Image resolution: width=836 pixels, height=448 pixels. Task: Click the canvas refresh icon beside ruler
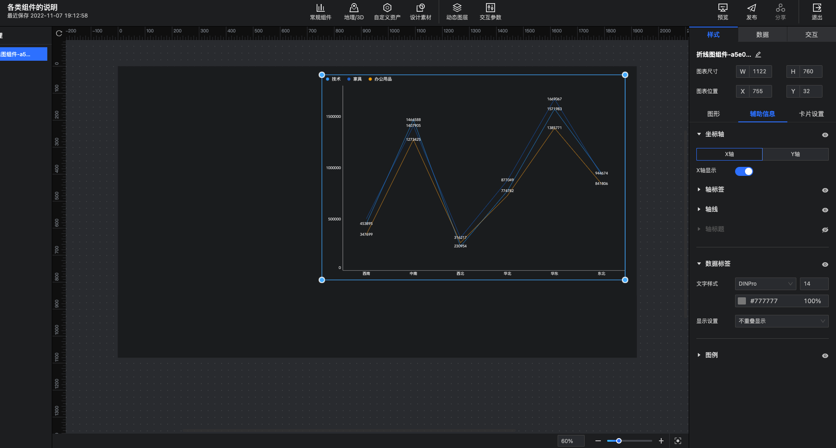tap(59, 33)
